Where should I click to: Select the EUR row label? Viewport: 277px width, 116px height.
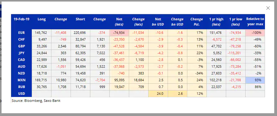click(x=21, y=33)
